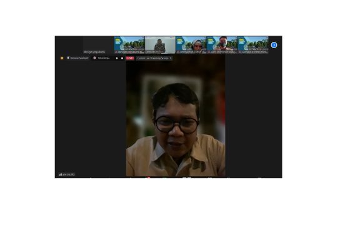Select the hijab-wearing participant thumbnail
This screenshot has width=350, height=235.
point(191,45)
